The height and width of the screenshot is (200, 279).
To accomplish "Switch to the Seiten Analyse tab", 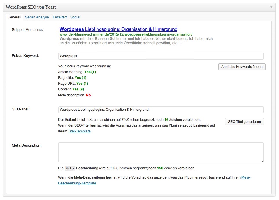I will pos(37,17).
